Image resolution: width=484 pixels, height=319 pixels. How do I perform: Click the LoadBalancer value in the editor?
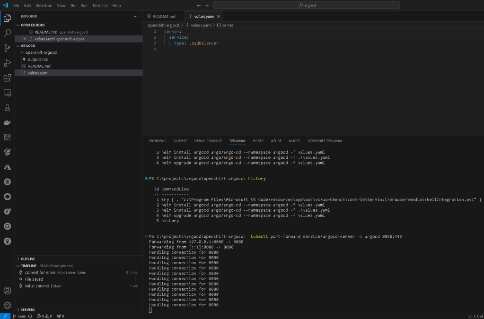(204, 43)
